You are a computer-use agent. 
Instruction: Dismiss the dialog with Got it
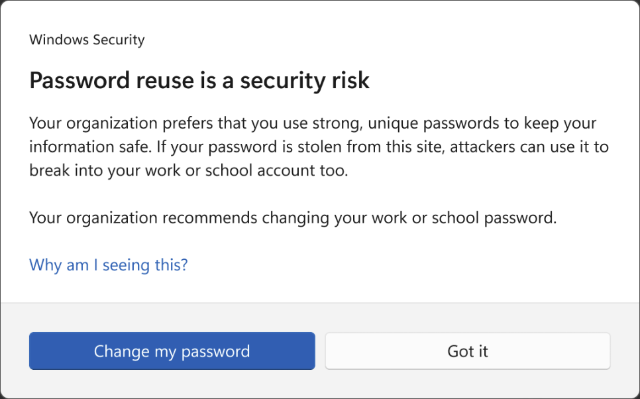coord(467,351)
